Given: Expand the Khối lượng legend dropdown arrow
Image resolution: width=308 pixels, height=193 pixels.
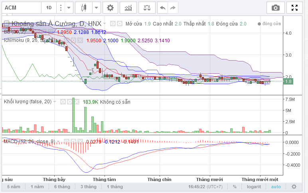Looking at the screenshot, I should pos(55,102).
